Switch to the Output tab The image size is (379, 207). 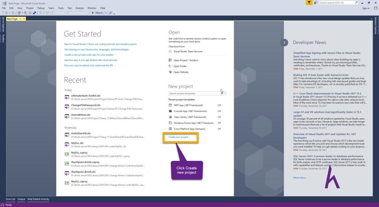(x=21, y=199)
